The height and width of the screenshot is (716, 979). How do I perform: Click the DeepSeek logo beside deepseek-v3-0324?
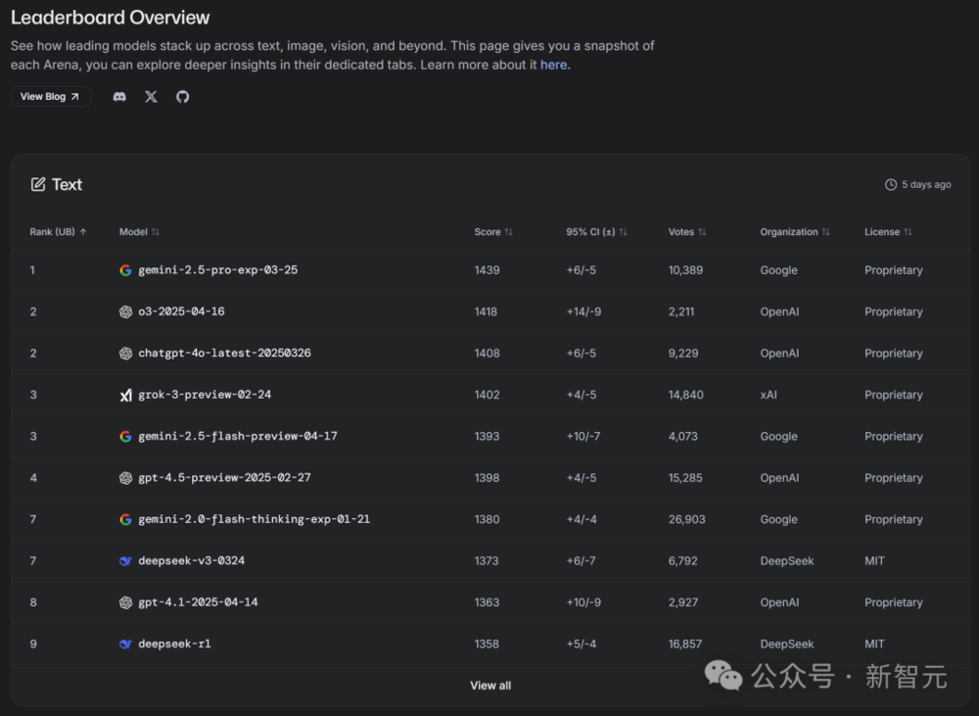(x=125, y=561)
